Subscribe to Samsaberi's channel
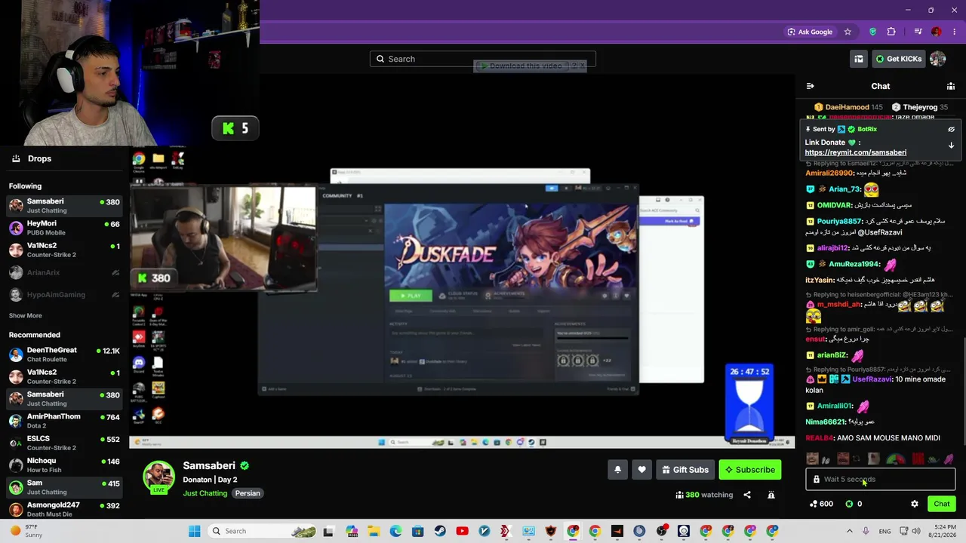This screenshot has height=543, width=966. coord(750,470)
